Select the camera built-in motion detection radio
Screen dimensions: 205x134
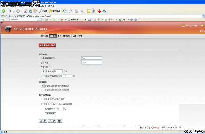point(42,99)
